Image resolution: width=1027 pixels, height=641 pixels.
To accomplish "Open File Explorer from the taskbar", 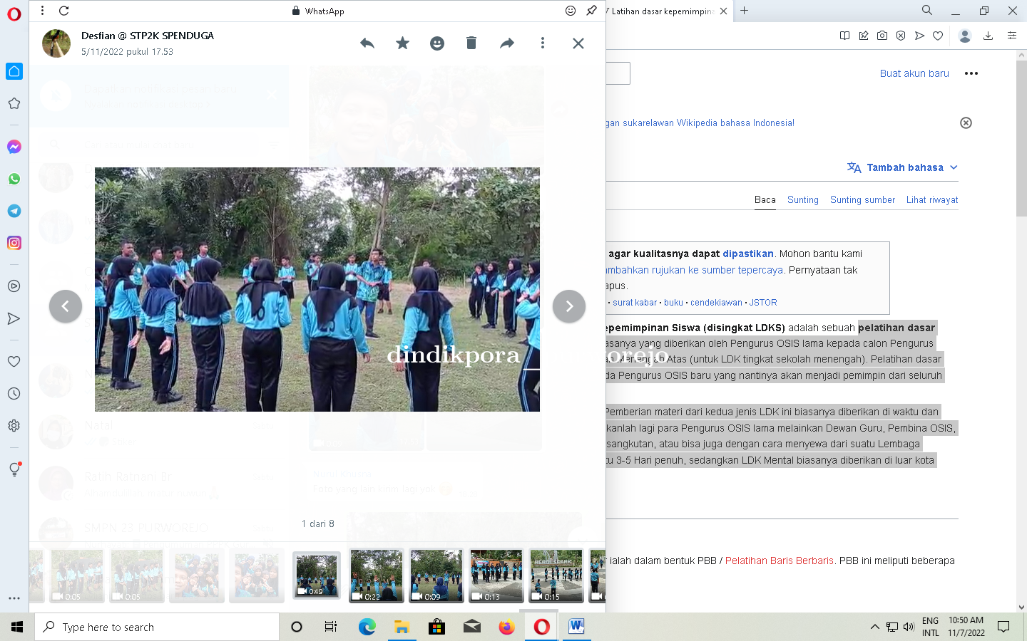I will pos(402,627).
